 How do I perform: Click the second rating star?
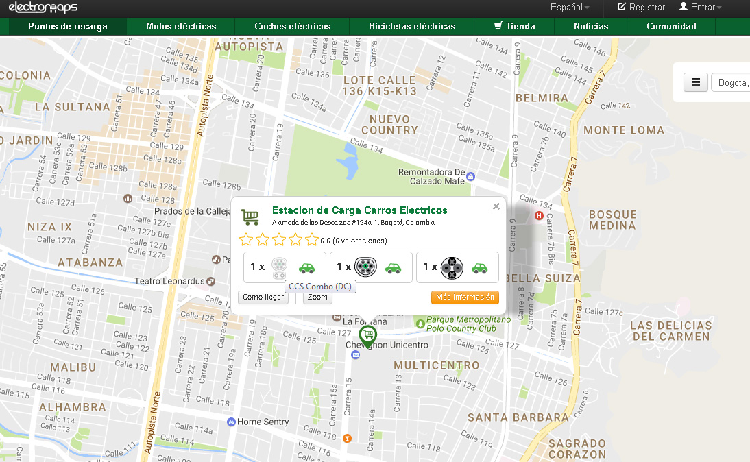(263, 240)
